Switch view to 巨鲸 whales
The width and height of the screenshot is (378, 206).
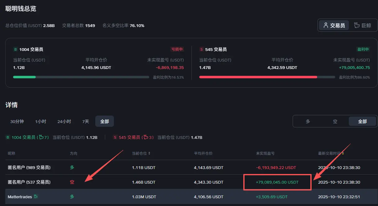(362, 25)
